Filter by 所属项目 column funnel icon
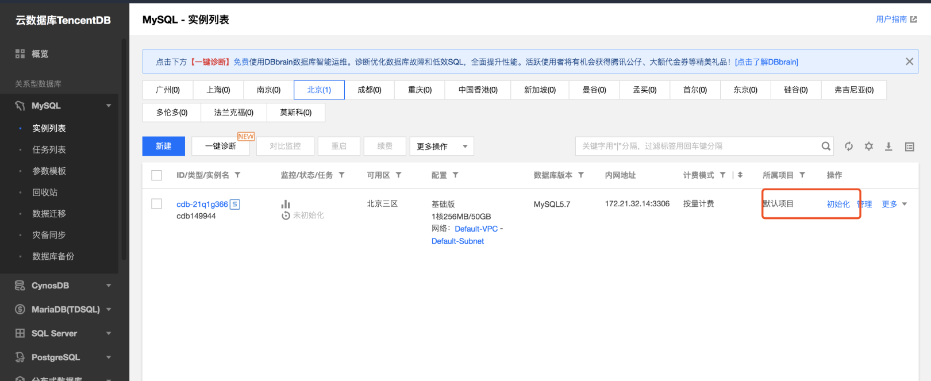 [802, 175]
